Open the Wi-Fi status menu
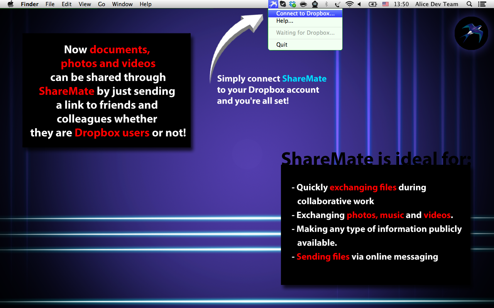 point(349,4)
